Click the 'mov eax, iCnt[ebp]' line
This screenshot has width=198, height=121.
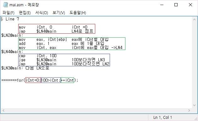click(43, 39)
